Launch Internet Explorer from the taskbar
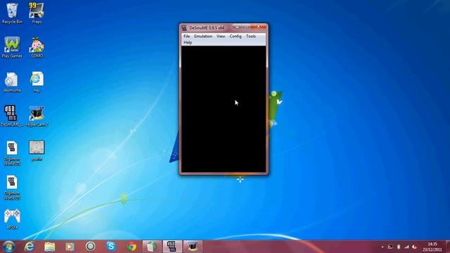The image size is (450, 253). pyautogui.click(x=30, y=247)
